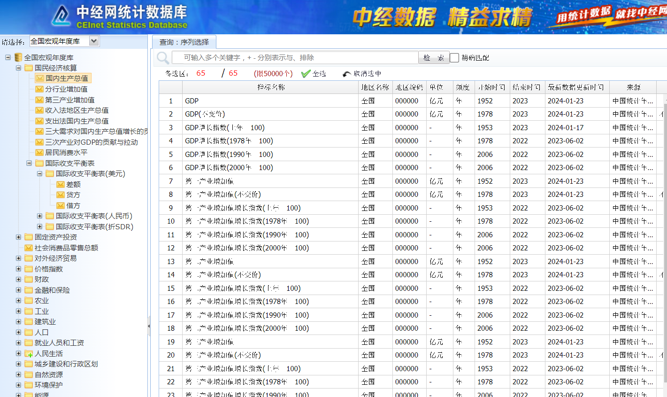Screen dimensions: 667x397
Task: Click the magnifying glass search icon
Action: click(163, 56)
